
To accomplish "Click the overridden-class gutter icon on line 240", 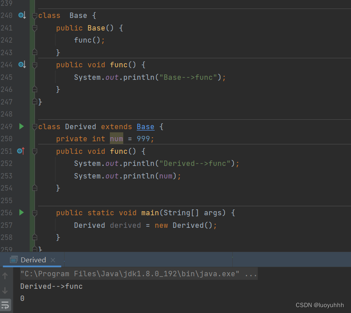I will point(22,15).
